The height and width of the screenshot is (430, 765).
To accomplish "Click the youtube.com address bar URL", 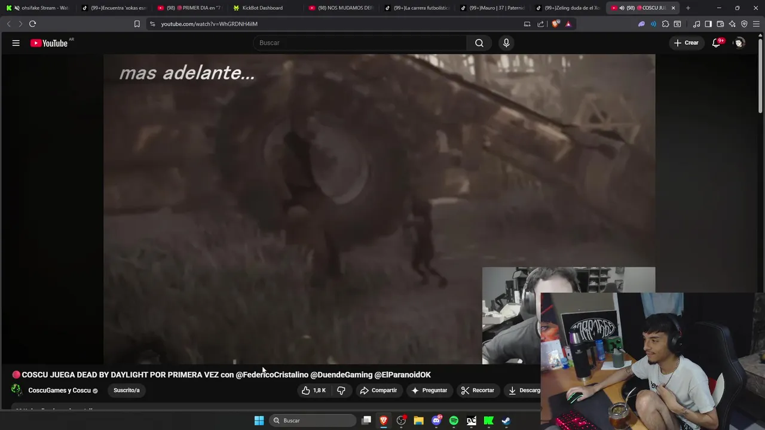I will (x=209, y=24).
